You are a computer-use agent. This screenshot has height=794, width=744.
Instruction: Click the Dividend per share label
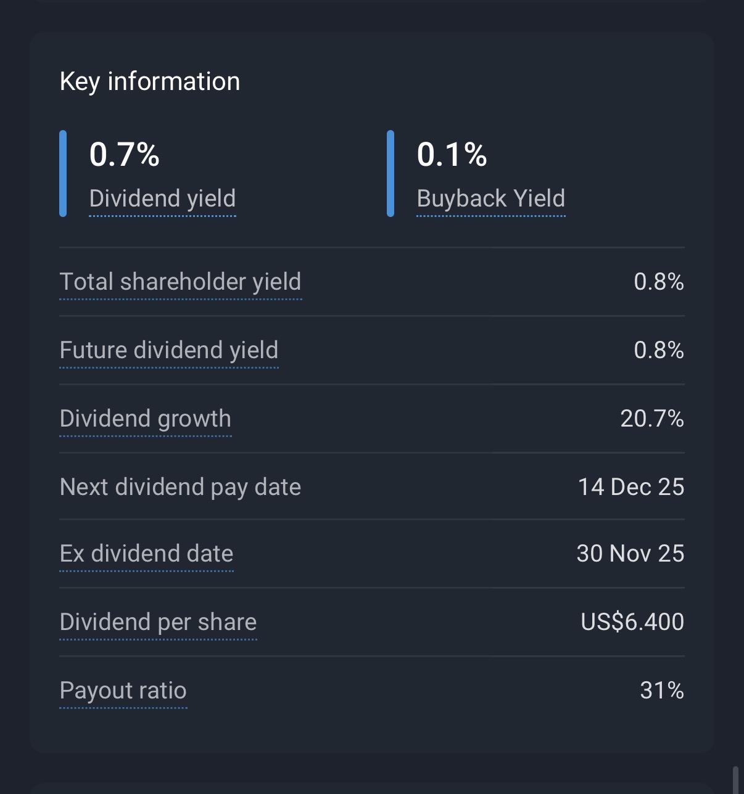coord(158,622)
